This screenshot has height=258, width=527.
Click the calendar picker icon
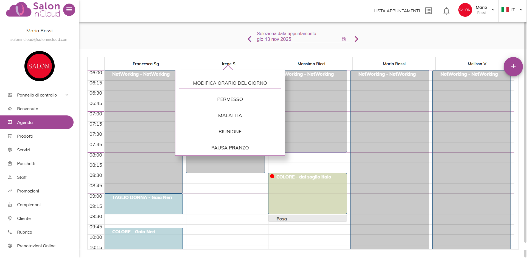click(x=344, y=39)
